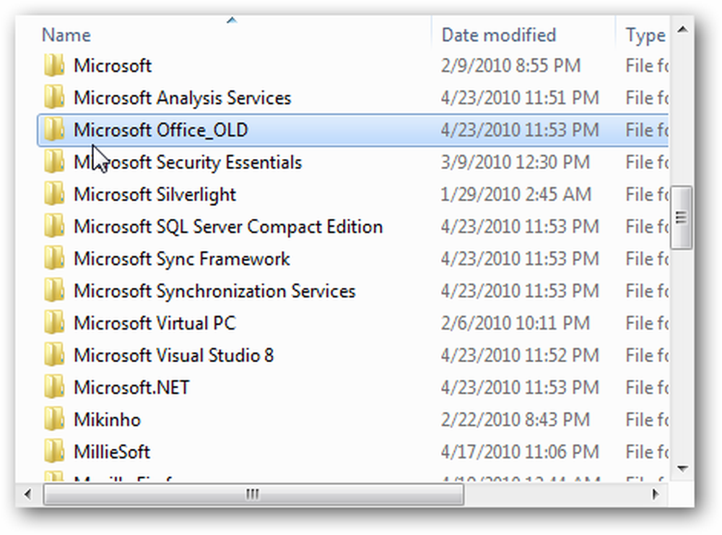Click the vertical scrollbar up arrow
This screenshot has height=535, width=722.
(x=682, y=30)
